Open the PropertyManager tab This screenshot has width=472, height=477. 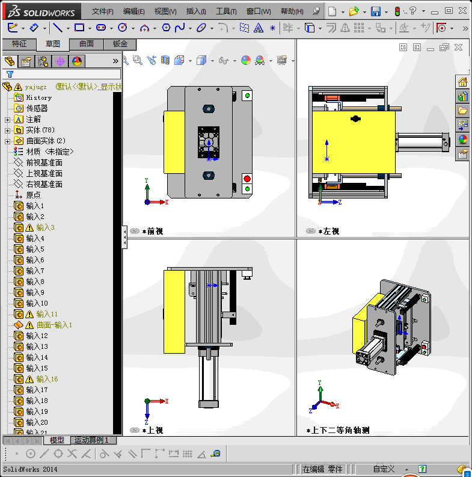click(x=26, y=61)
